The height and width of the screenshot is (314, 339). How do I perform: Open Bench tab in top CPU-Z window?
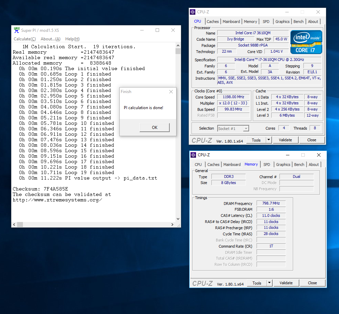(x=298, y=22)
